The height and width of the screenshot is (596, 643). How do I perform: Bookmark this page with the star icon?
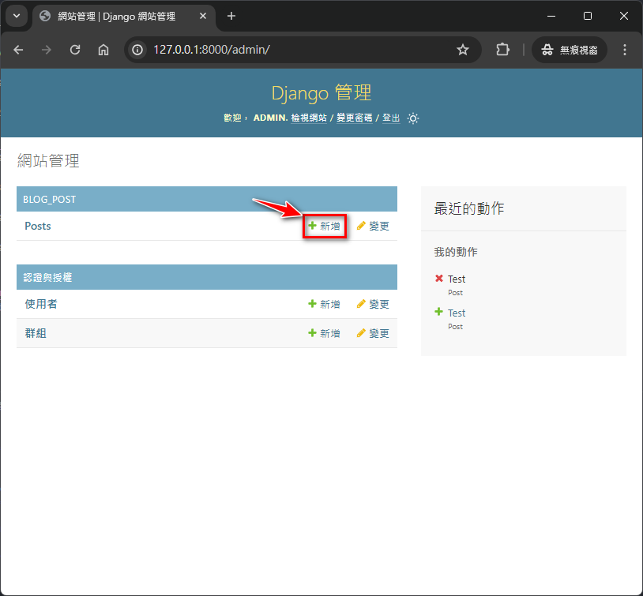[463, 50]
